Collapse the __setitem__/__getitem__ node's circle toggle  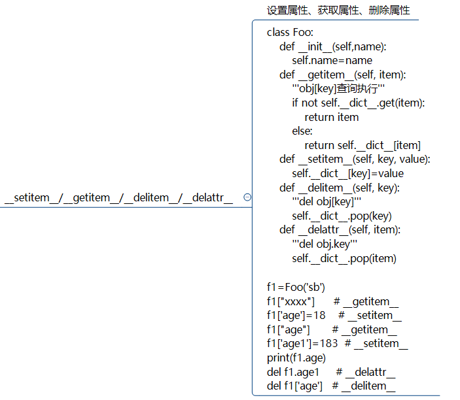point(247,197)
